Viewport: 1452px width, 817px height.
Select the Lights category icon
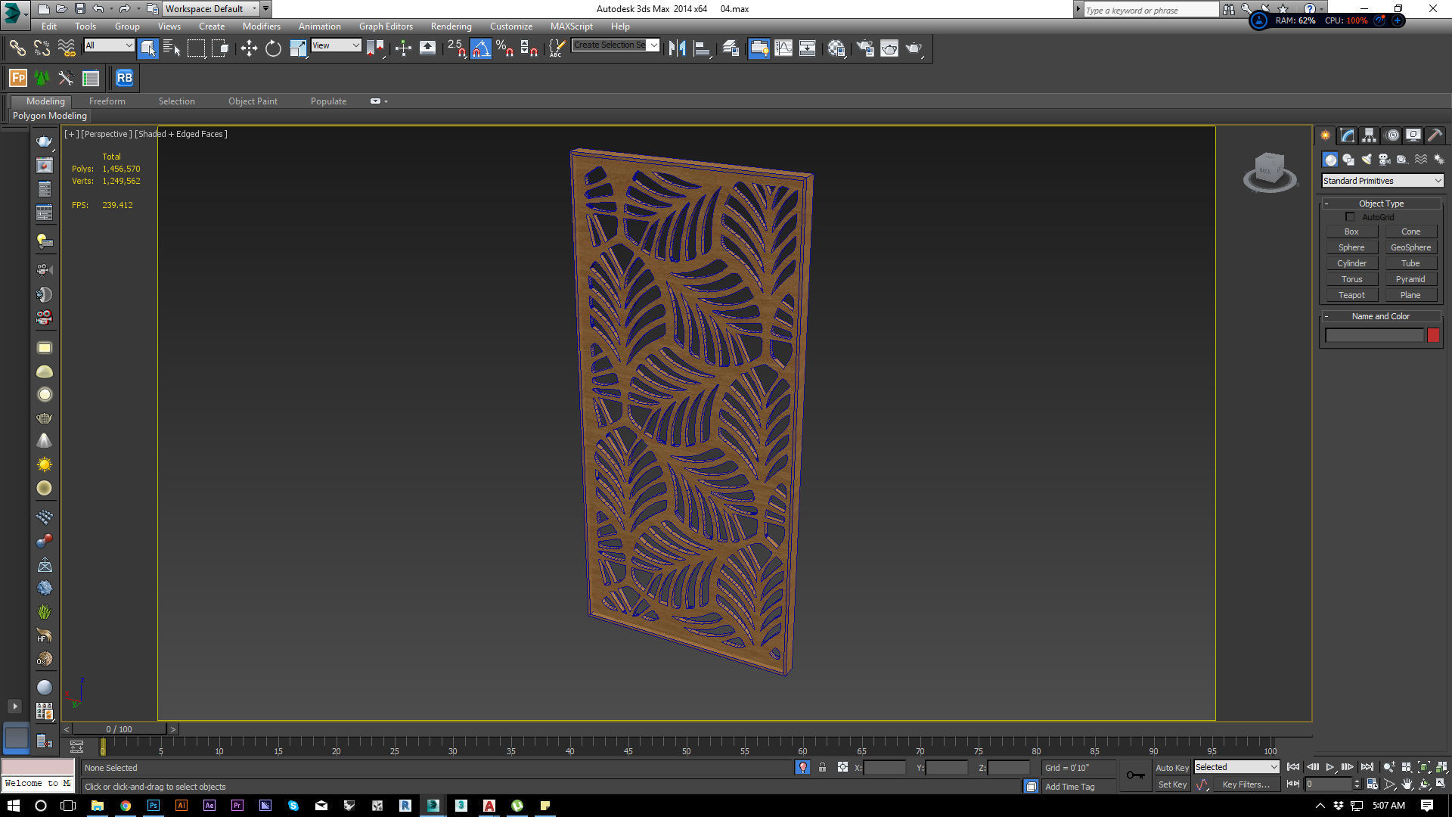tap(1367, 160)
